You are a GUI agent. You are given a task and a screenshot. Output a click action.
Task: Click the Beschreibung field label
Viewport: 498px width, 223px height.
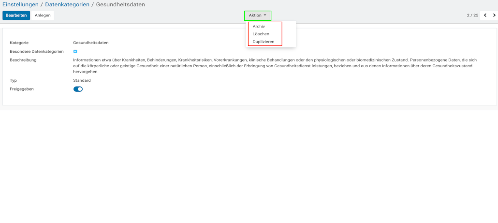tap(23, 60)
